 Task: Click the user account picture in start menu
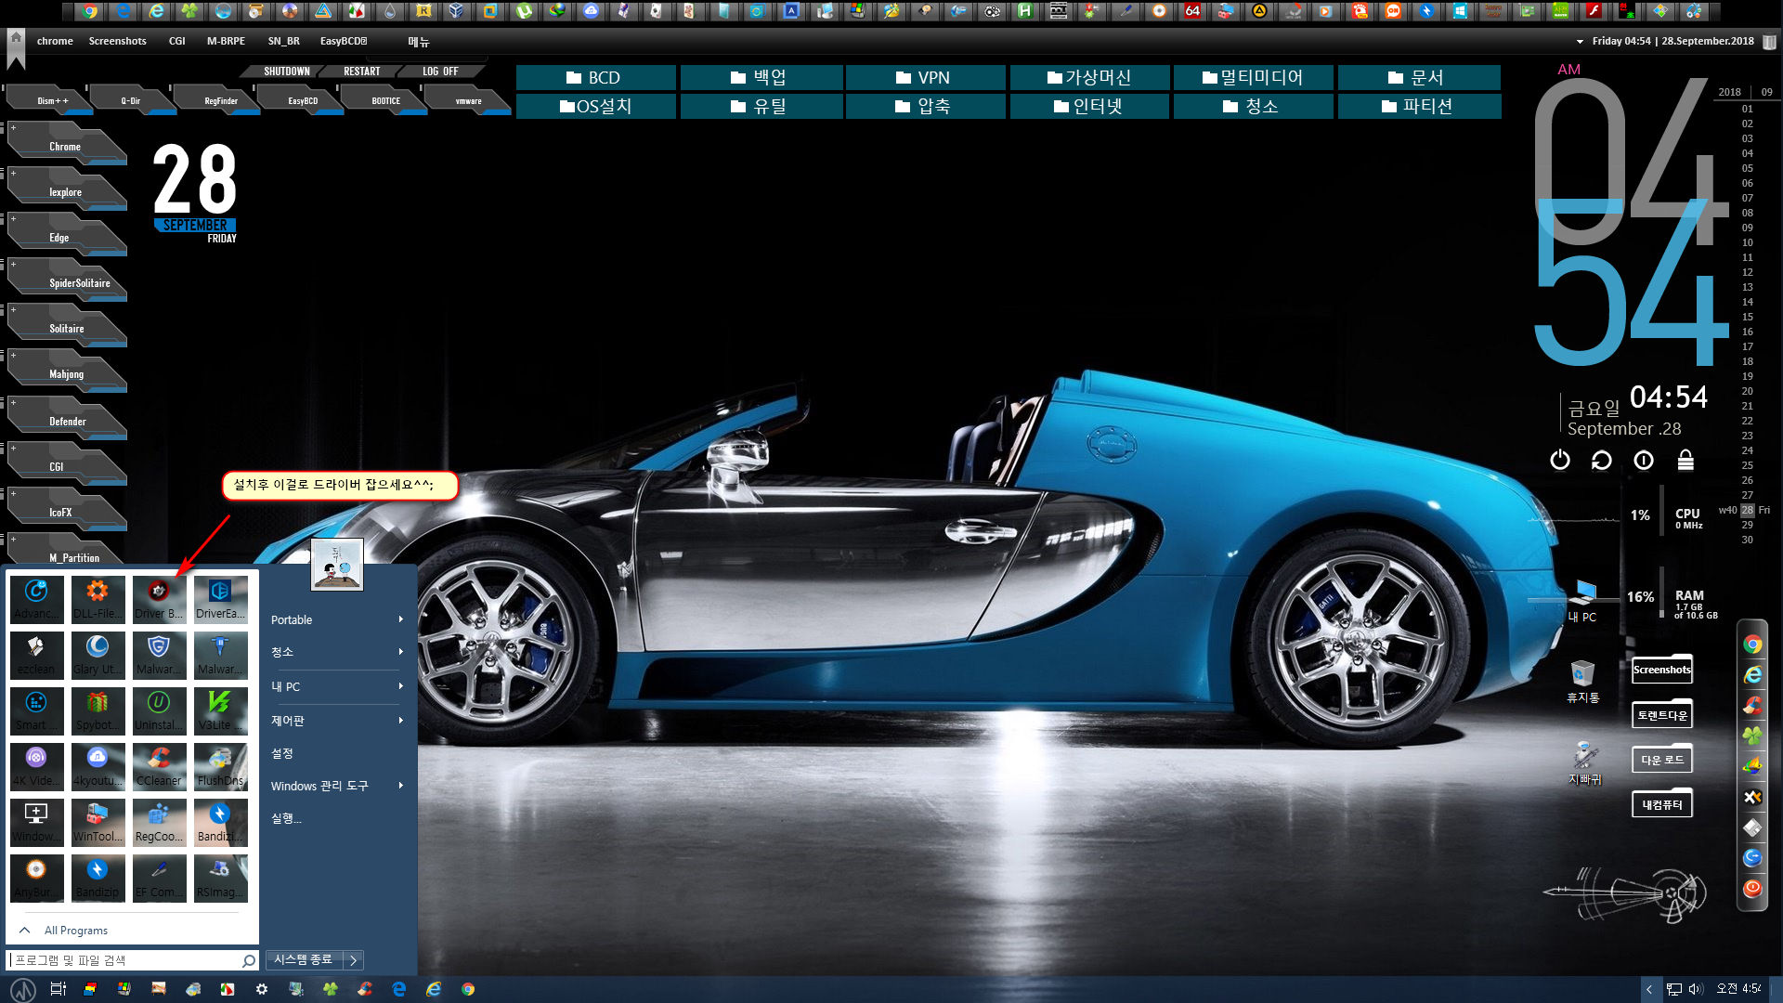(x=337, y=564)
